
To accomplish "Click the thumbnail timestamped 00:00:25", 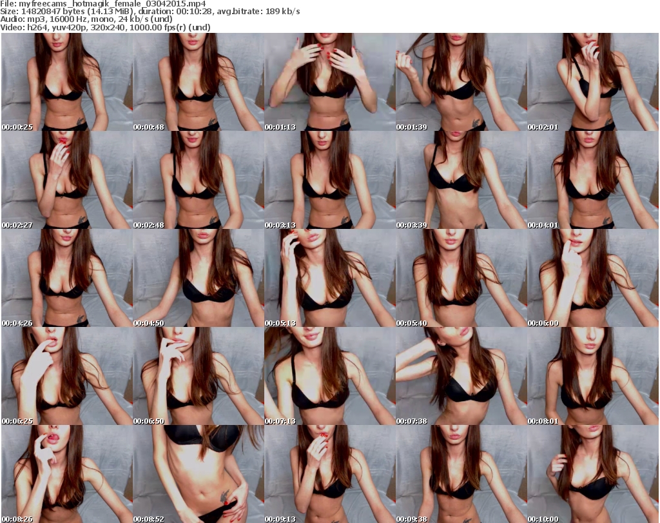I will click(x=66, y=82).
